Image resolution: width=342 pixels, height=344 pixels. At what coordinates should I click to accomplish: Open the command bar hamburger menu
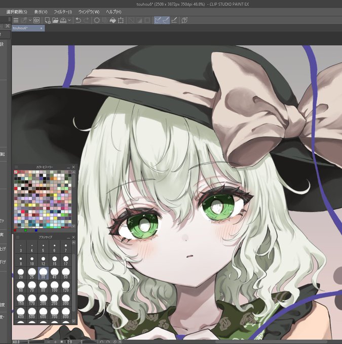tap(16, 20)
